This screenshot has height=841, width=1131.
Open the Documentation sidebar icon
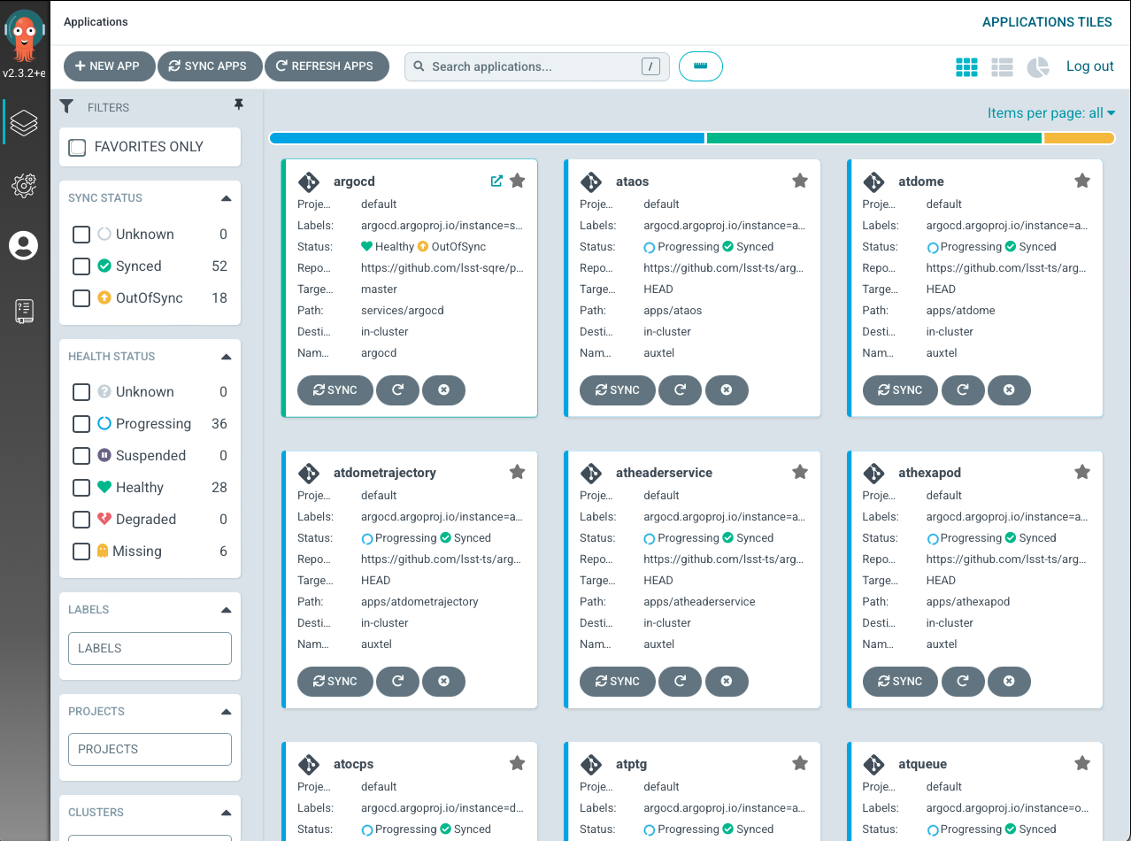(x=24, y=311)
